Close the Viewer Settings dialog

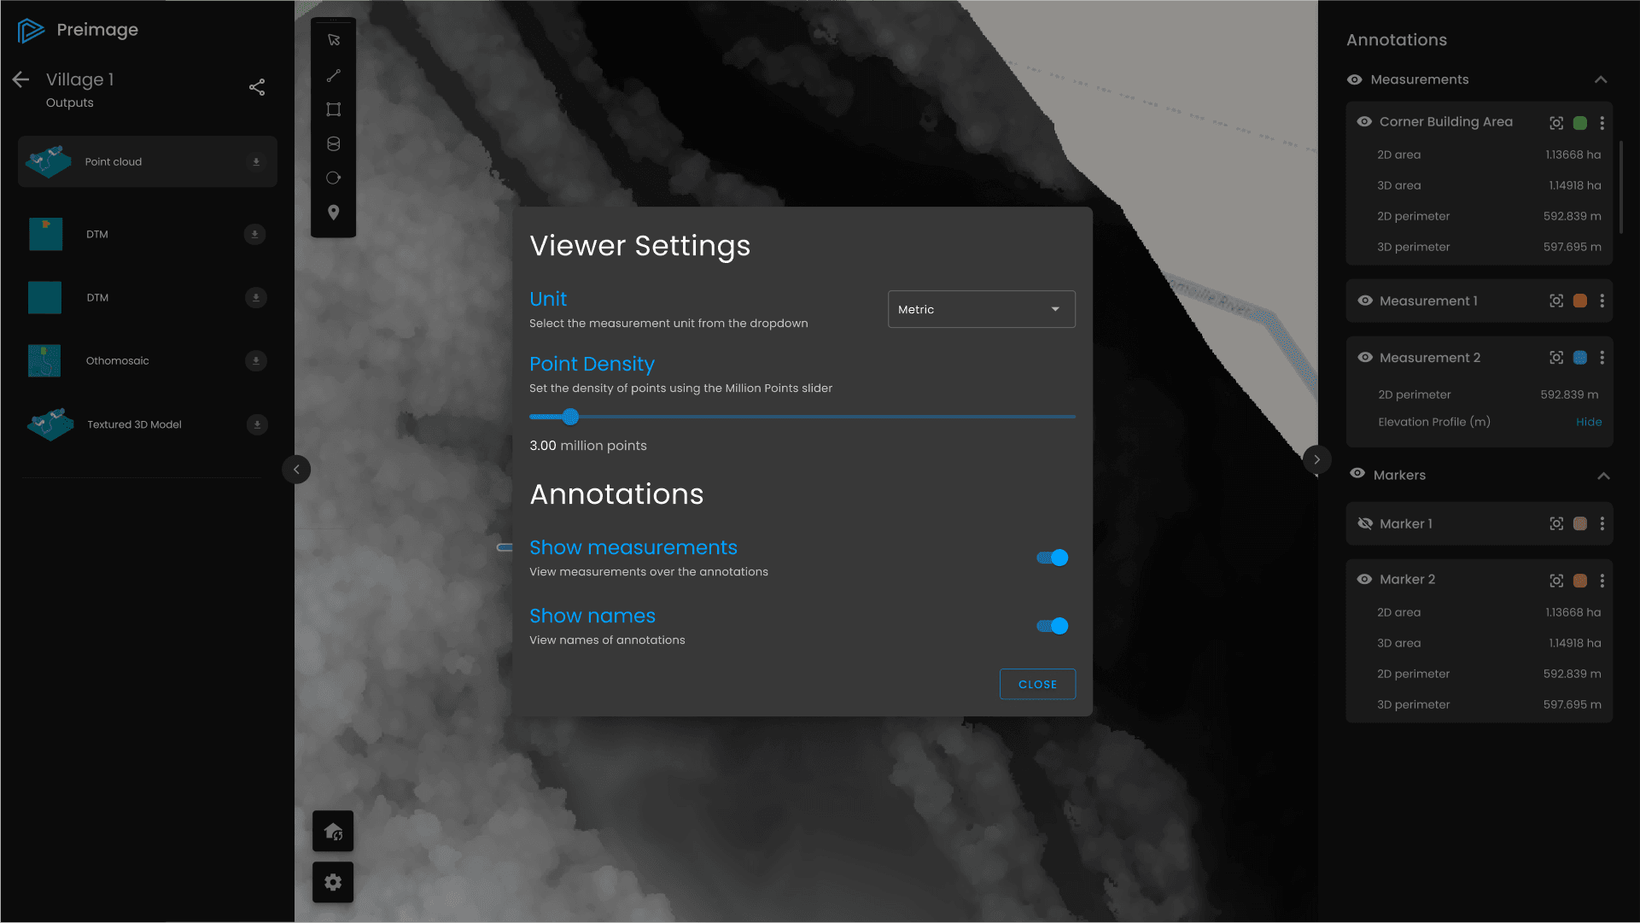pyautogui.click(x=1037, y=684)
